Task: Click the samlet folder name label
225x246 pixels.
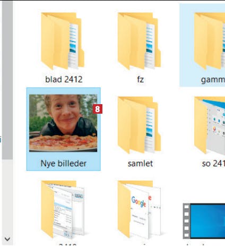Action: 140,163
